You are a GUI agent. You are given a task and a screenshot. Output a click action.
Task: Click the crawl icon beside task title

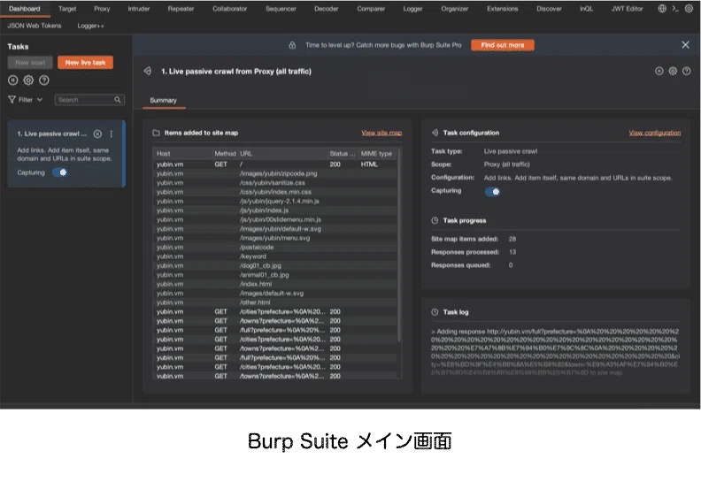(x=148, y=71)
